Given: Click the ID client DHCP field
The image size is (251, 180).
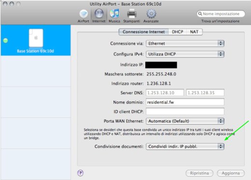Looking at the screenshot, I should [185, 111].
